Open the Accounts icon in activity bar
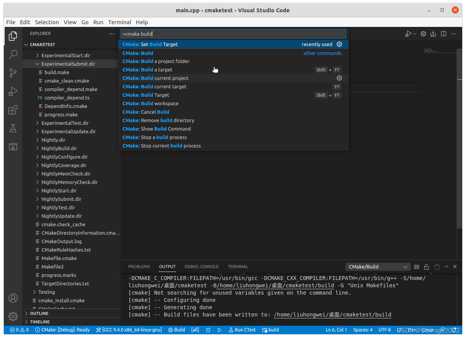 13,298
